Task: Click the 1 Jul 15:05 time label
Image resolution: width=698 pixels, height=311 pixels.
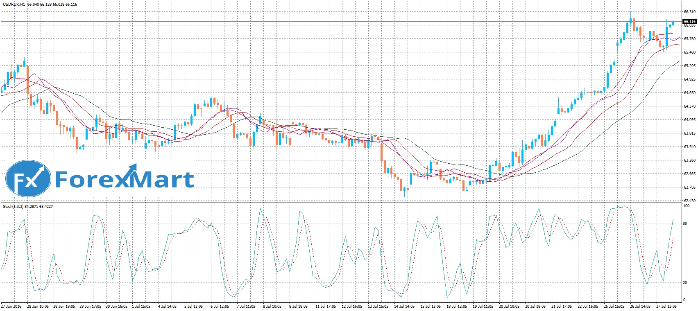Action: coord(142,306)
